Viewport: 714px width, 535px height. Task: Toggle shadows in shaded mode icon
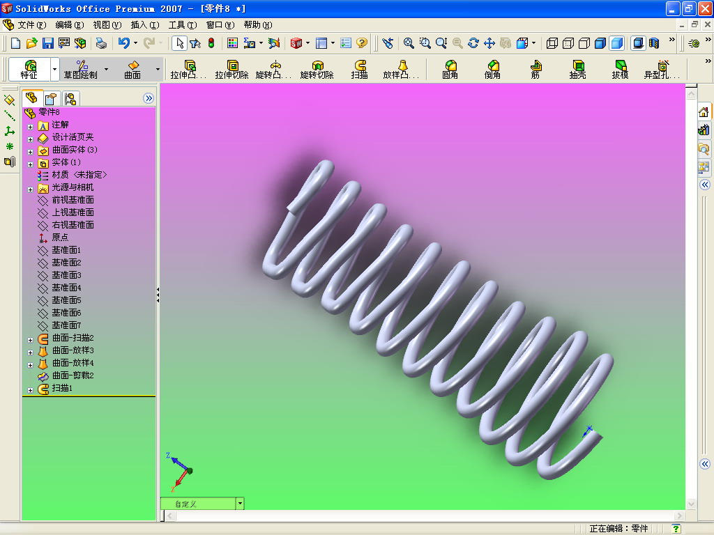[x=639, y=43]
